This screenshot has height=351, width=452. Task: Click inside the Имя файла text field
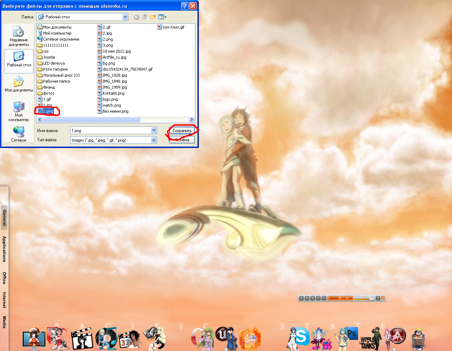tap(111, 131)
